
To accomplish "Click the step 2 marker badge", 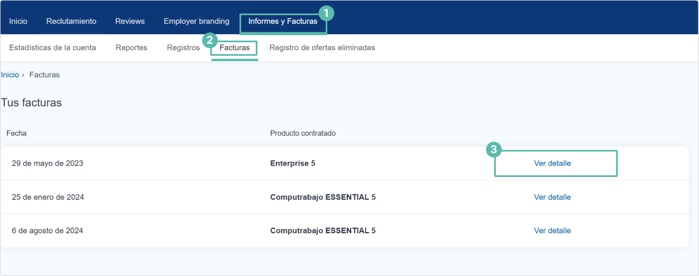I will pyautogui.click(x=210, y=41).
